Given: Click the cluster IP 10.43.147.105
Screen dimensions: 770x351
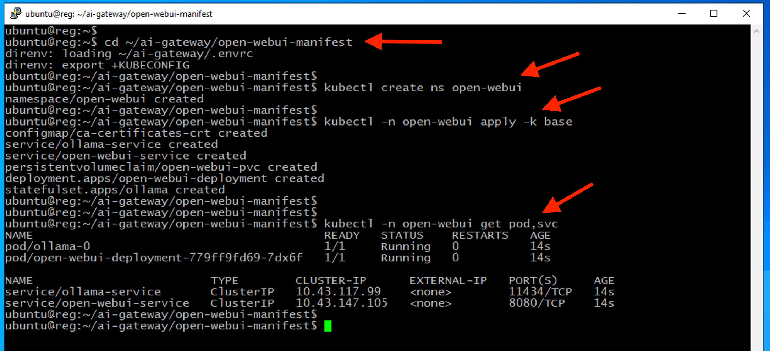Looking at the screenshot, I should (x=341, y=303).
